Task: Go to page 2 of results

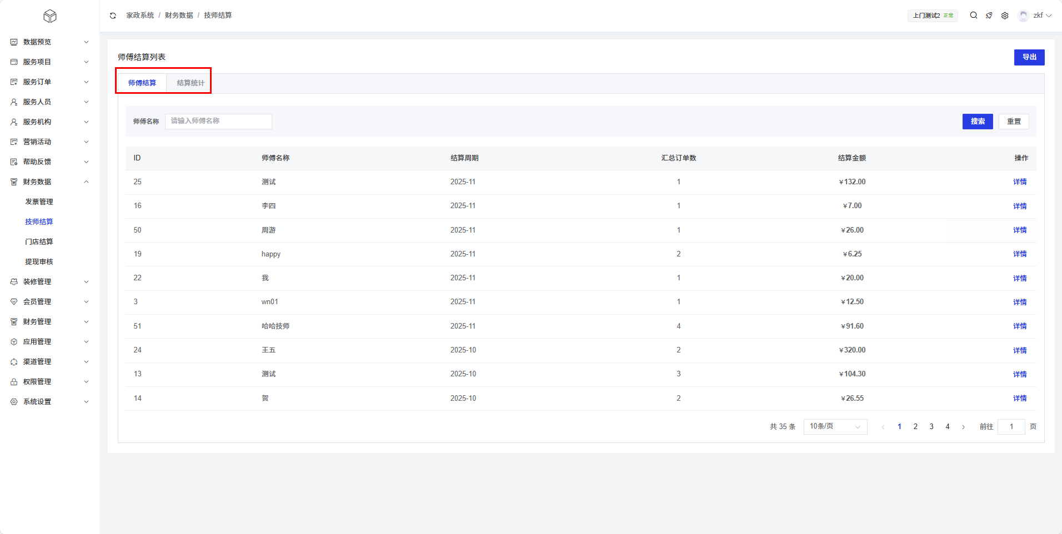Action: [x=915, y=427]
